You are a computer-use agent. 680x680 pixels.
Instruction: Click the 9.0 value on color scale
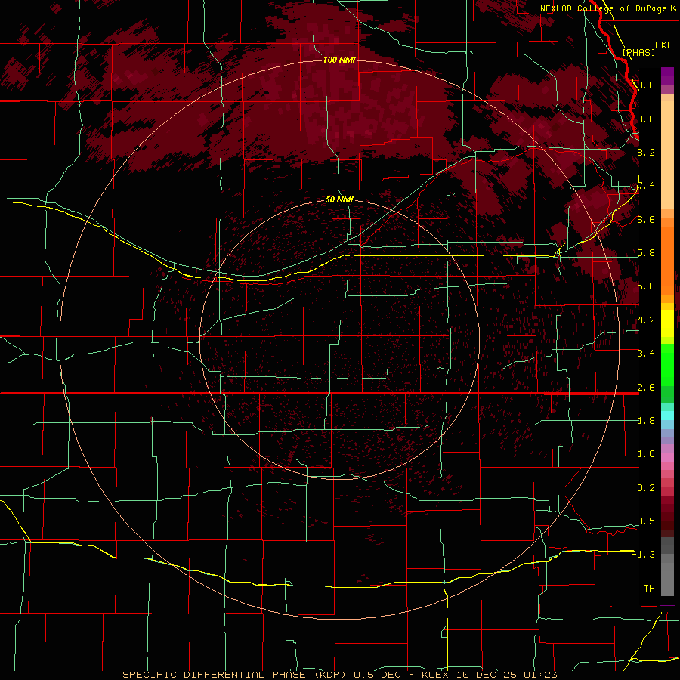point(646,119)
